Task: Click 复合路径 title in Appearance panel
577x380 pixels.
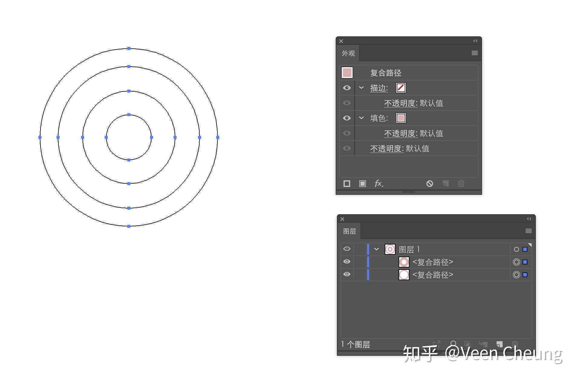Action: tap(386, 73)
